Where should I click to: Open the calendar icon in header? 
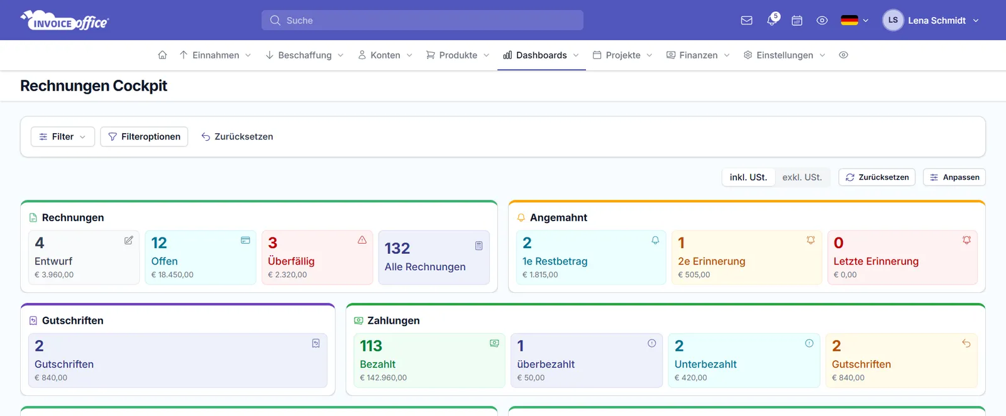[797, 20]
